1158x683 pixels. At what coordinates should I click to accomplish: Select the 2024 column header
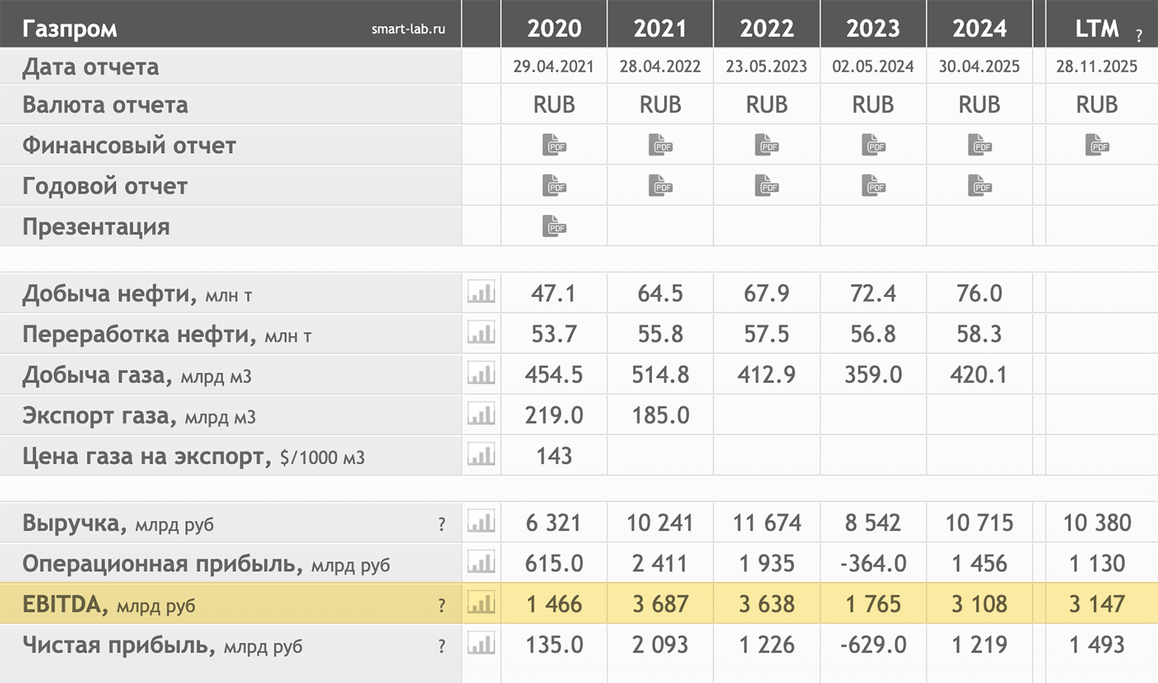980,28
